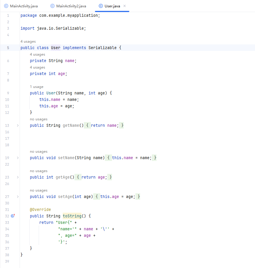Click 'java.io.Serializable' in the import line
The width and height of the screenshot is (255, 268).
[60, 28]
